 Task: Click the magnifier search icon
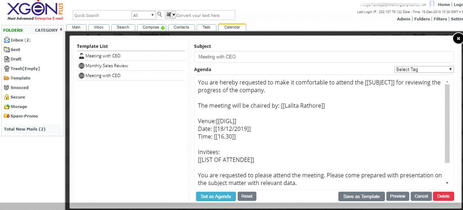point(160,15)
